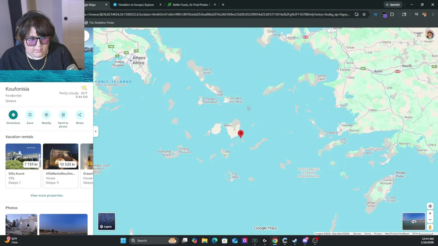Screen dimensions: 438x246
Task: Click Send Product Feedback link
Action: point(397,234)
